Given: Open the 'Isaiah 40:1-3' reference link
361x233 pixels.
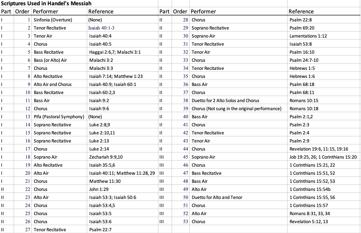Looking at the screenshot, I should pyautogui.click(x=101, y=28).
